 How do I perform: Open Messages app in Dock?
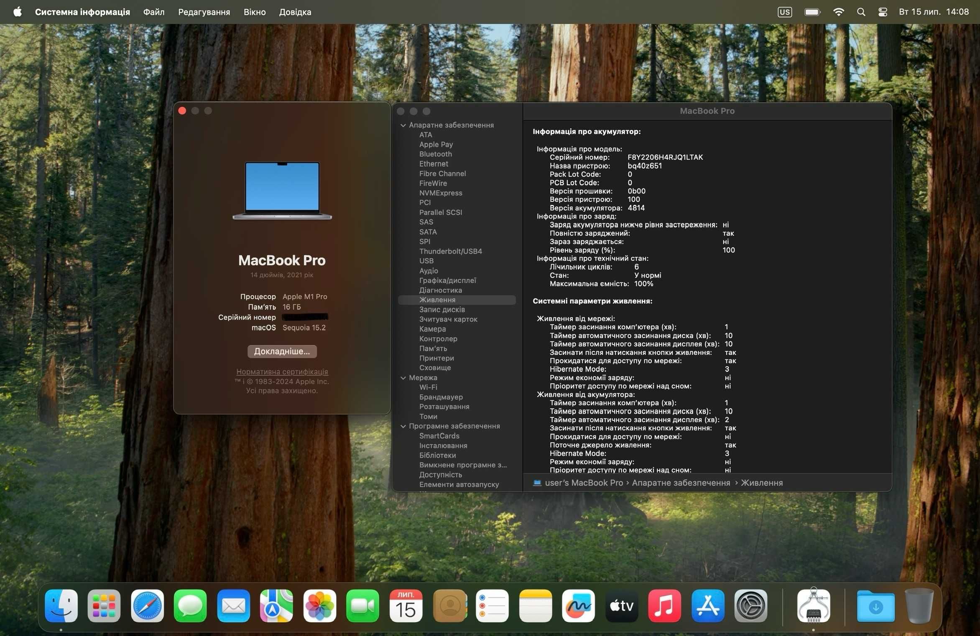(x=190, y=606)
